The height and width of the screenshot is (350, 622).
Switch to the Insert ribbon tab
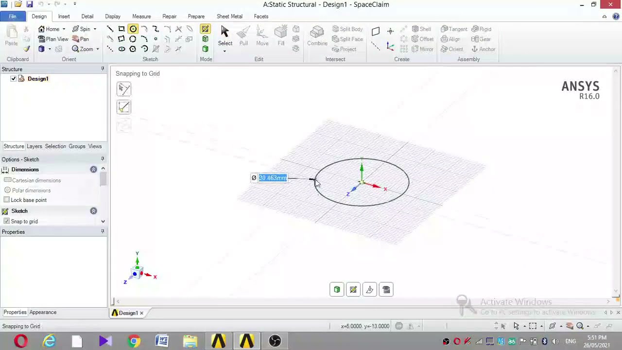click(64, 17)
